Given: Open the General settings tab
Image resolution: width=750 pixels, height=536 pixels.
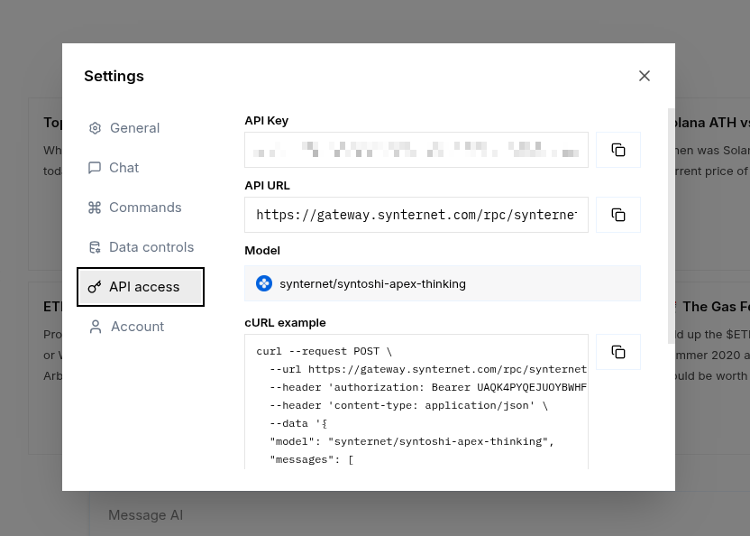Looking at the screenshot, I should (134, 128).
